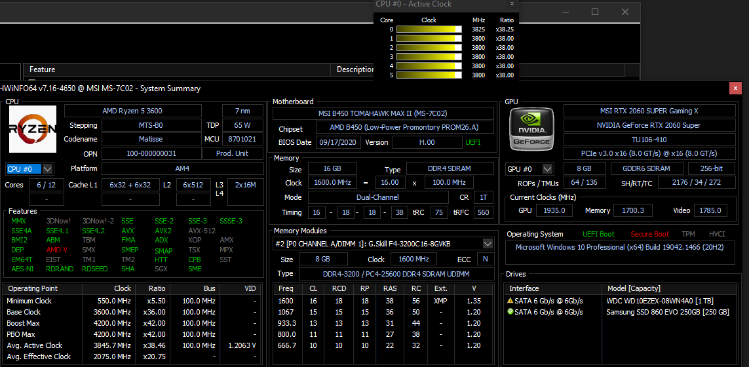Click the AES-NI feature label
Viewport: 749px width, 367px height.
click(24, 269)
